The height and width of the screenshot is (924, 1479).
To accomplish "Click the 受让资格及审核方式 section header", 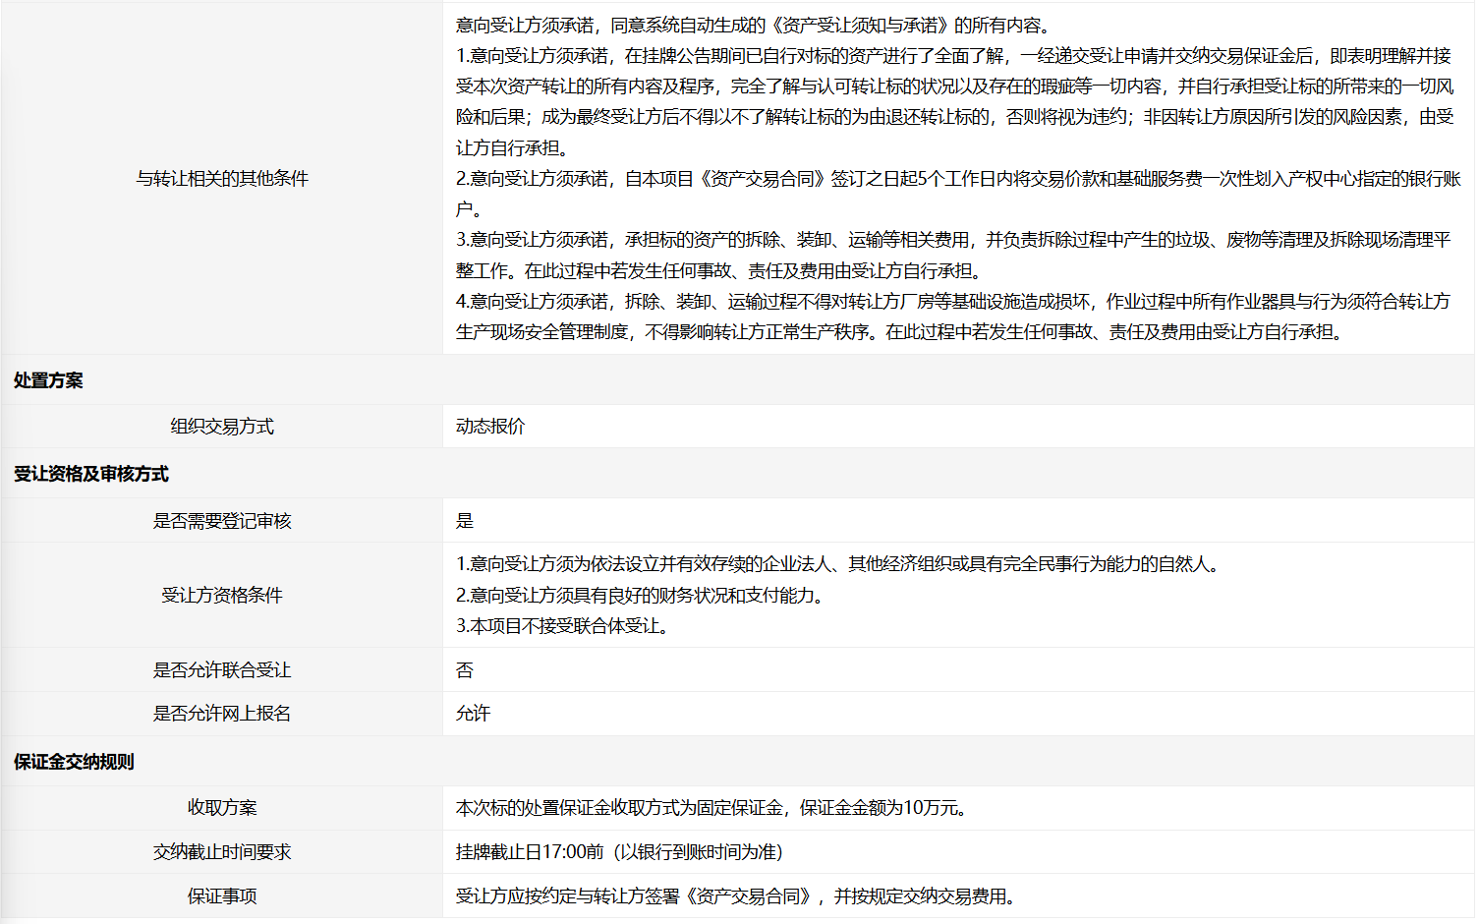I will 91,474.
